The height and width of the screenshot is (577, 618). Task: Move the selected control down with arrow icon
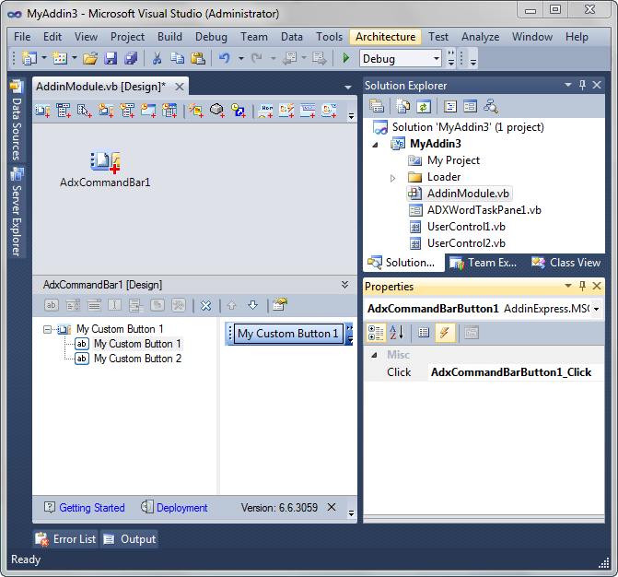point(252,305)
